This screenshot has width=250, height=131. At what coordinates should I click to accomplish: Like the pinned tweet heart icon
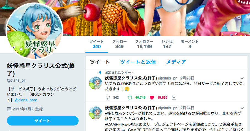pos(152,98)
